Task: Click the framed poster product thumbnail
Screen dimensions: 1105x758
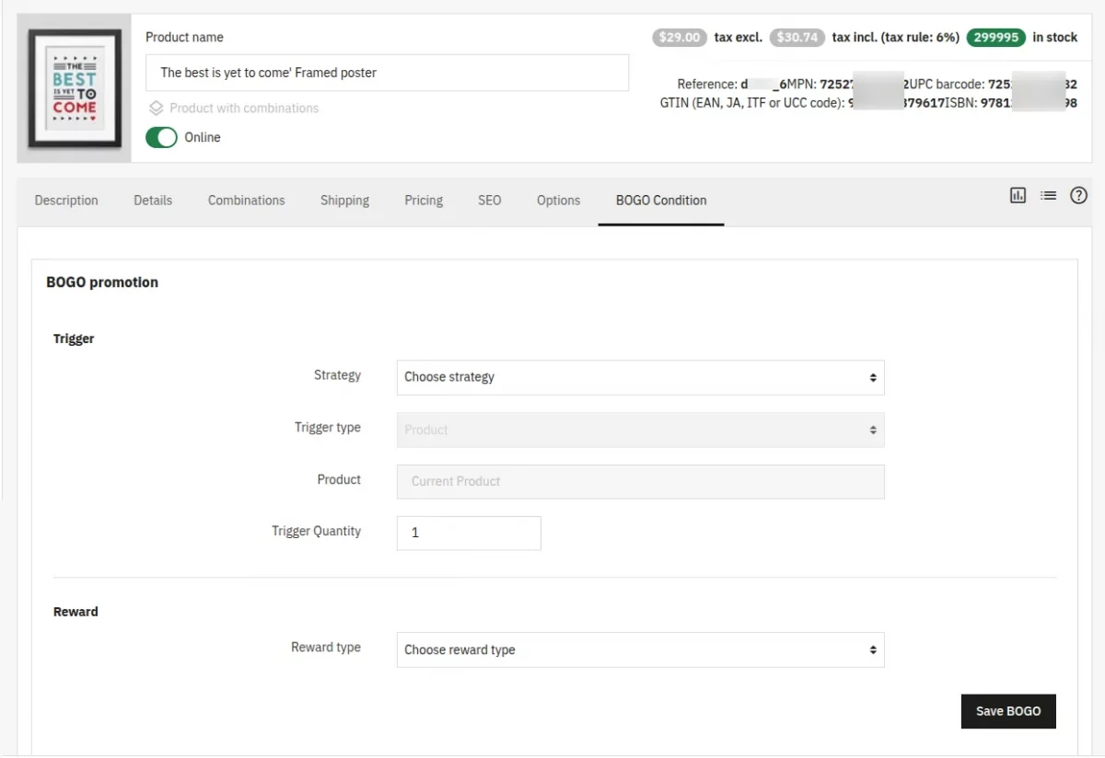Action: tap(75, 88)
